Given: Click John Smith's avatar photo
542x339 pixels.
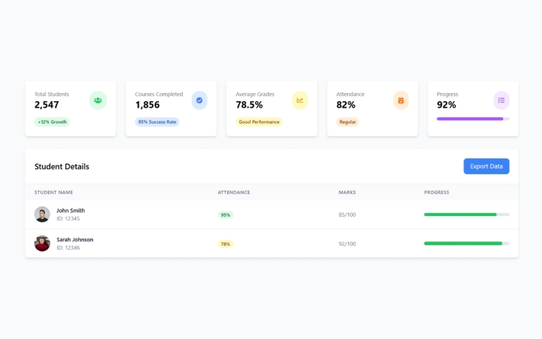Looking at the screenshot, I should (42, 215).
